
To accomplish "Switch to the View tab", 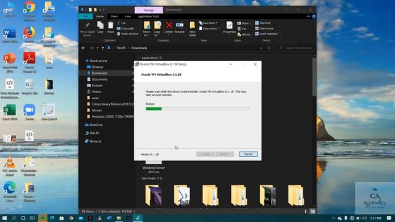I will 128,17.
